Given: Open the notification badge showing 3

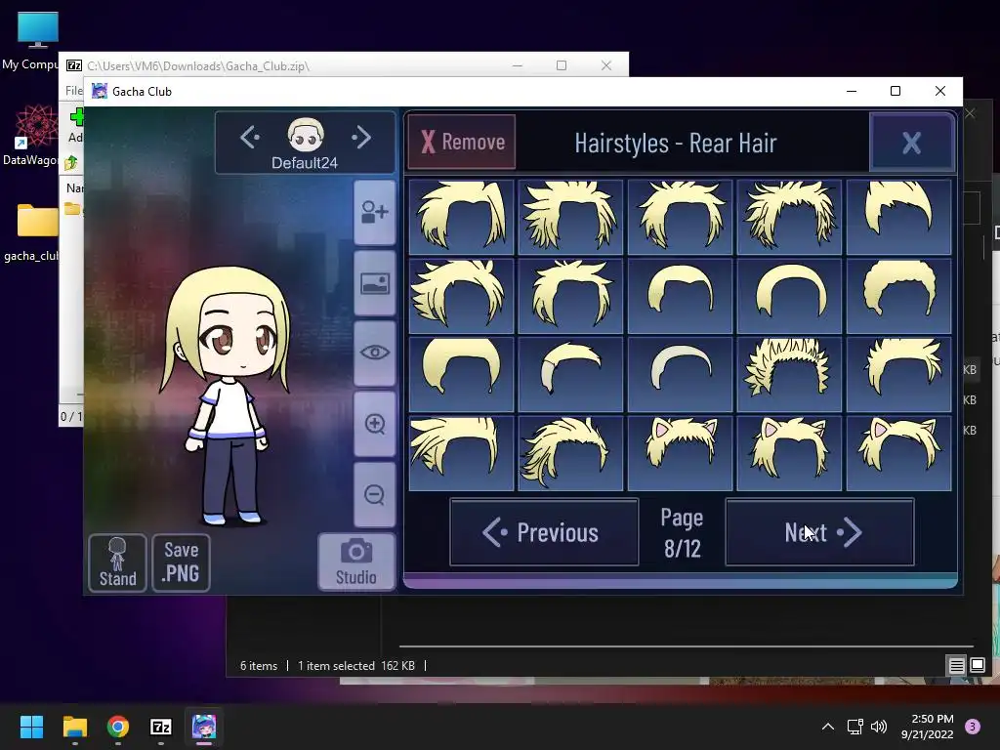Looking at the screenshot, I should (x=973, y=727).
